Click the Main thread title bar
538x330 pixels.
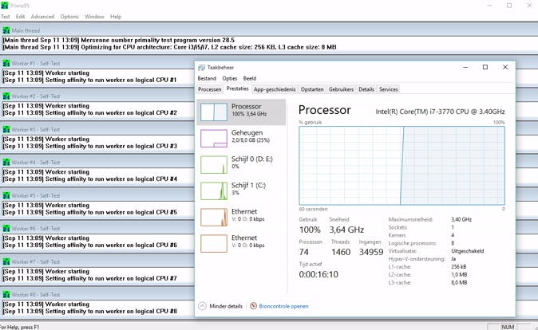(x=269, y=30)
